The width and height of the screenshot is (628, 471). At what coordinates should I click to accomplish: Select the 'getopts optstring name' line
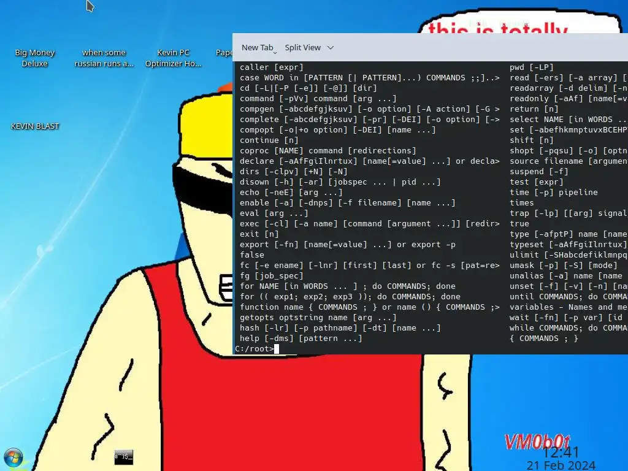[318, 317]
